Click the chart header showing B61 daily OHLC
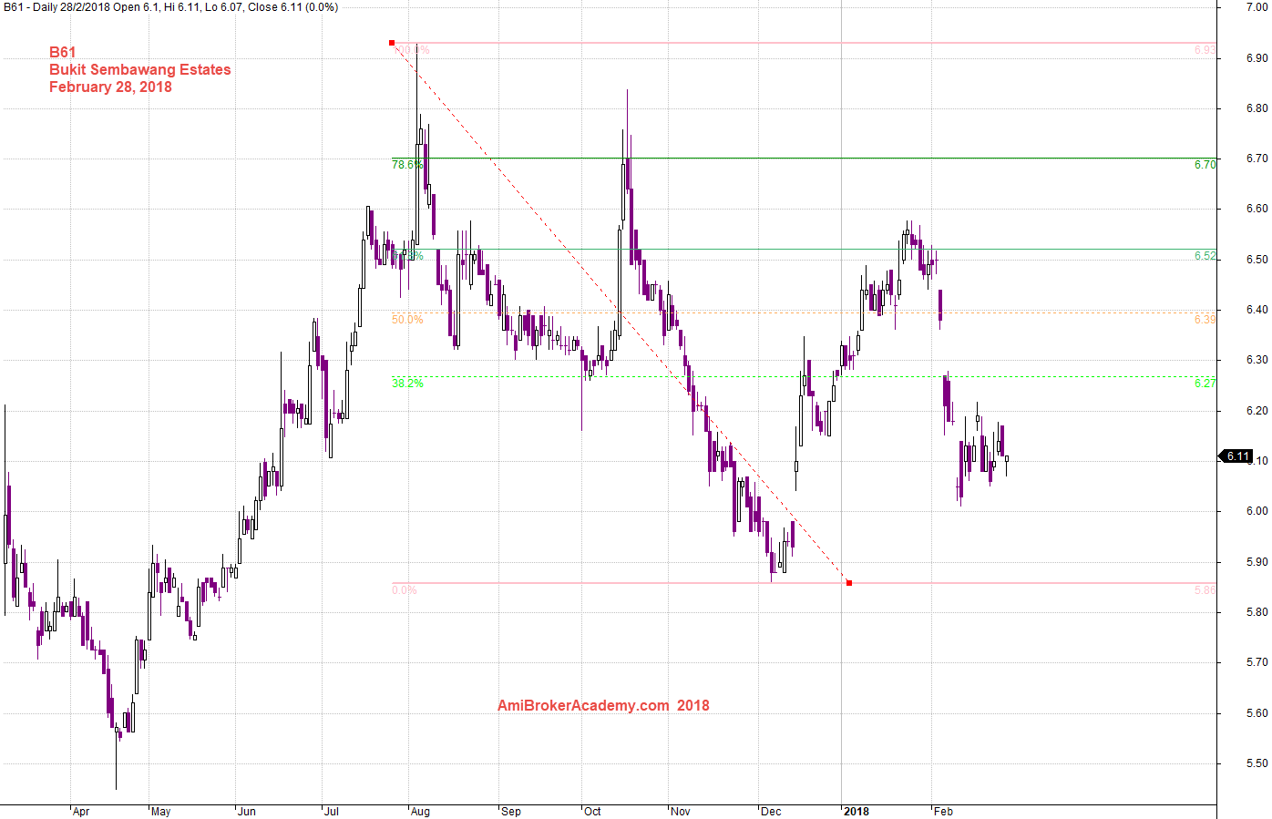This screenshot has width=1272, height=819. pos(170,7)
